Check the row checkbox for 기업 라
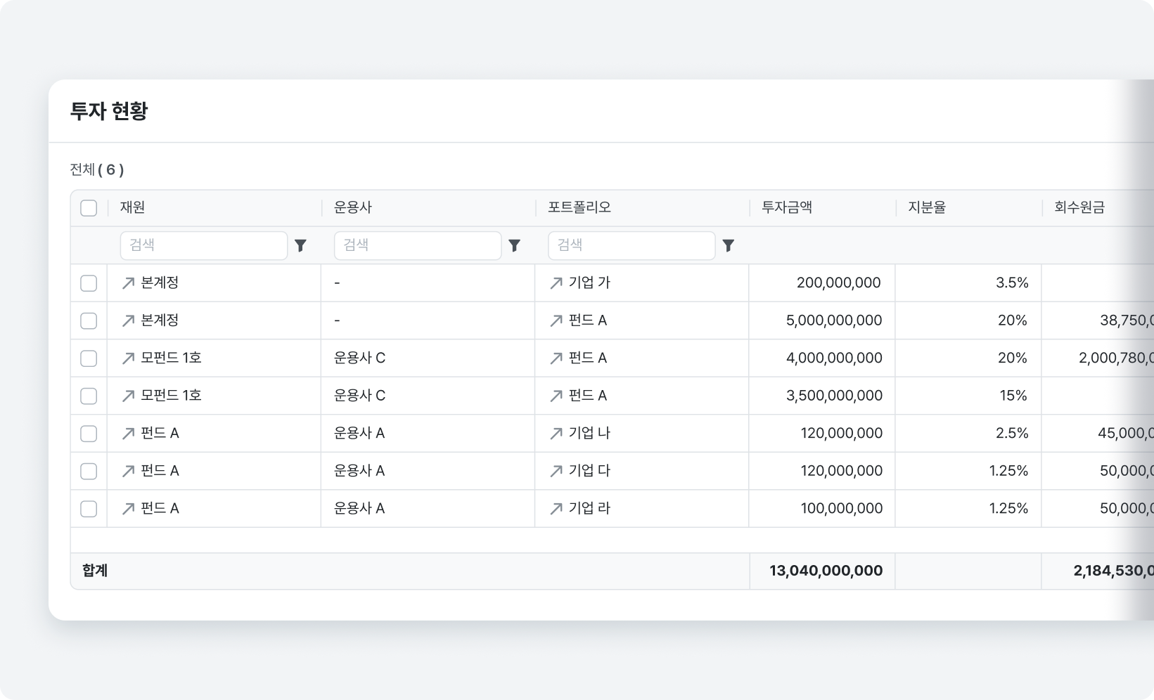This screenshot has height=700, width=1154. click(89, 508)
